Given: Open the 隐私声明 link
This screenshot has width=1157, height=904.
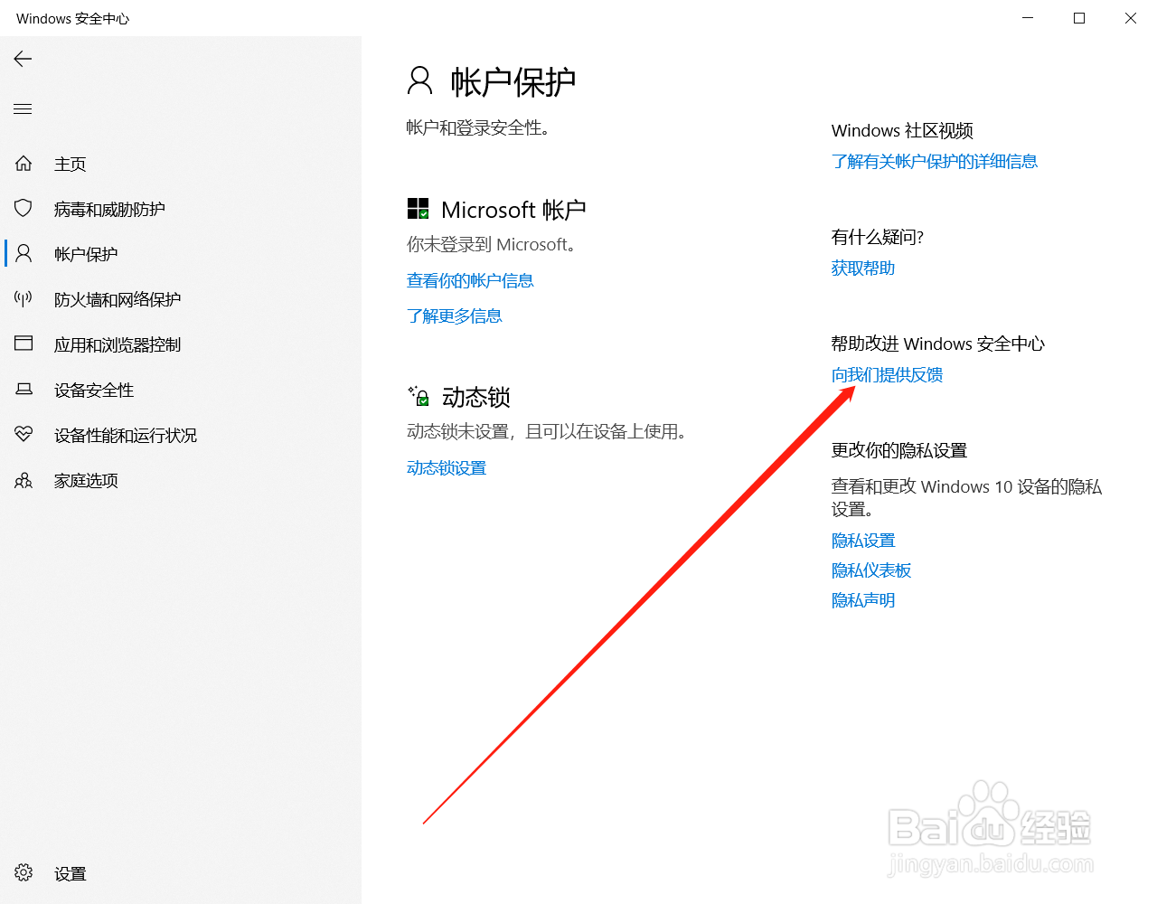Looking at the screenshot, I should pyautogui.click(x=863, y=600).
